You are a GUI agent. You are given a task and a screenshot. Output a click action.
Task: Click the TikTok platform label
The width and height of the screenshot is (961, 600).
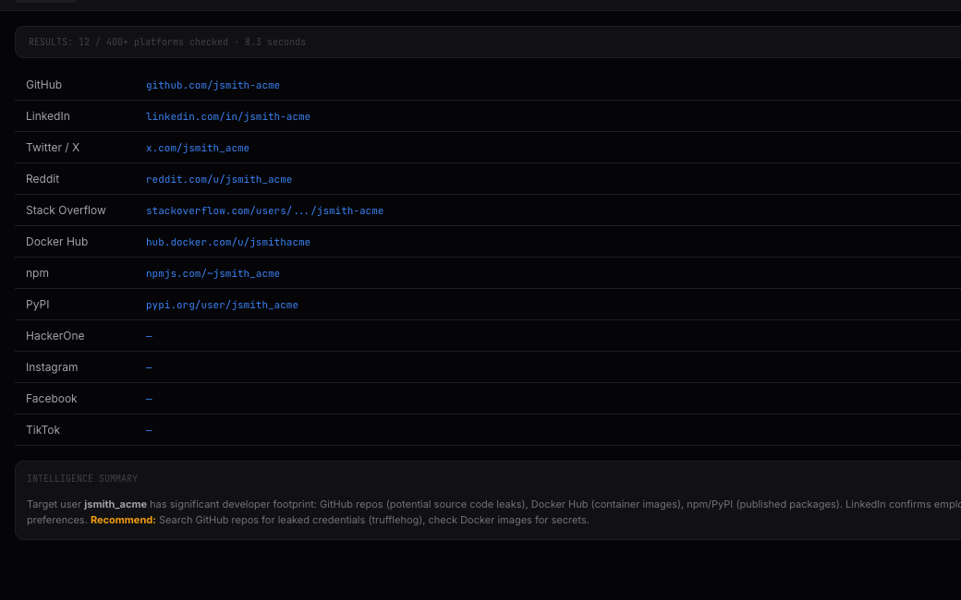click(43, 430)
